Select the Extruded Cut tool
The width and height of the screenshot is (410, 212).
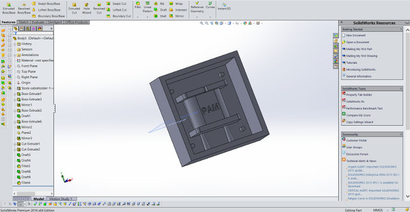tap(74, 9)
